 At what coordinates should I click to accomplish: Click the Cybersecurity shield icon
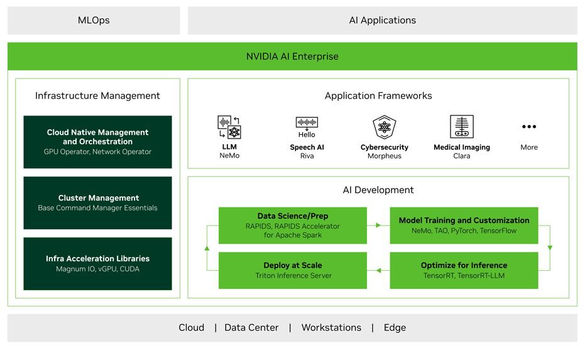click(x=385, y=127)
